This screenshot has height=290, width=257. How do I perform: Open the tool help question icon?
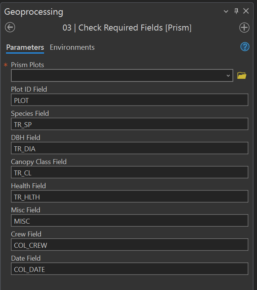click(x=245, y=47)
